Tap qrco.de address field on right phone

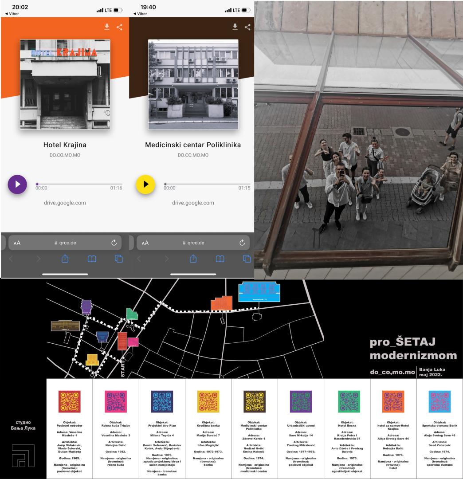coord(193,243)
